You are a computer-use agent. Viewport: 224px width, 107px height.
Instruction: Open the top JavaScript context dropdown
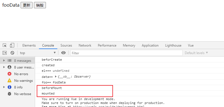point(38,53)
